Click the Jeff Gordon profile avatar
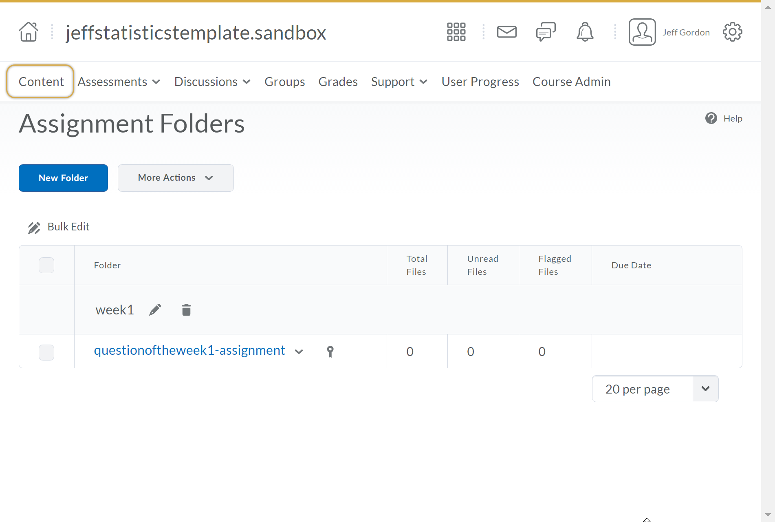Viewport: 775px width, 522px height. (642, 32)
